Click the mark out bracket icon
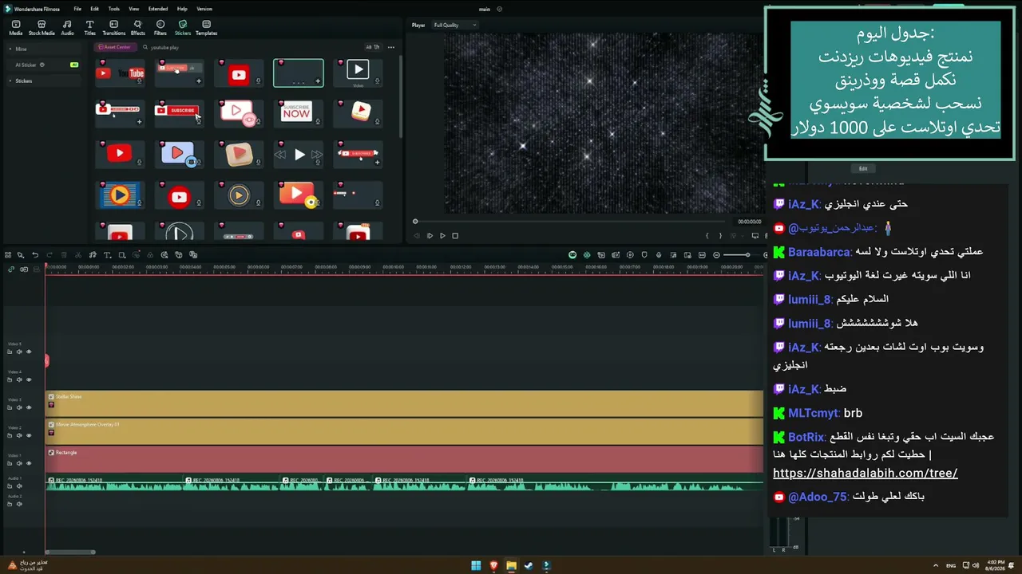Screen dimensions: 1022x574 [x=719, y=236]
